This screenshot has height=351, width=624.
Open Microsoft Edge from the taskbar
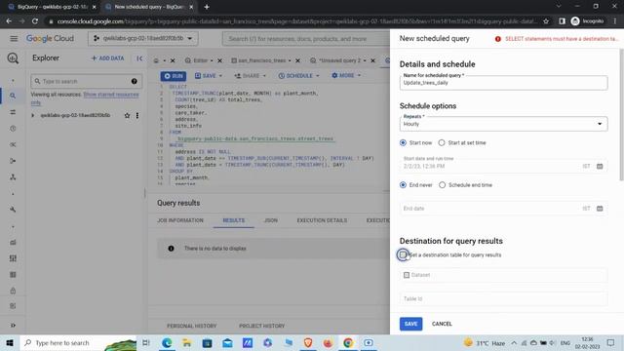pos(167,342)
